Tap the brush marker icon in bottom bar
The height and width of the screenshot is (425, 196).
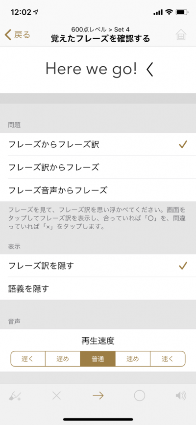15,396
